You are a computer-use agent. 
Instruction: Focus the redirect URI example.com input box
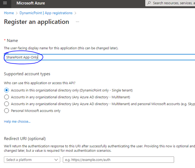pos(118,160)
